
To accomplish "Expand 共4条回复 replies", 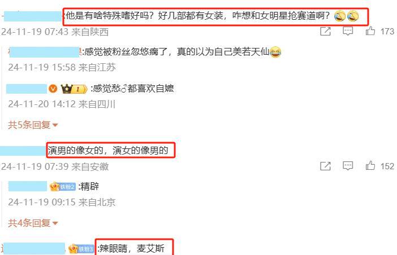I will click(33, 223).
